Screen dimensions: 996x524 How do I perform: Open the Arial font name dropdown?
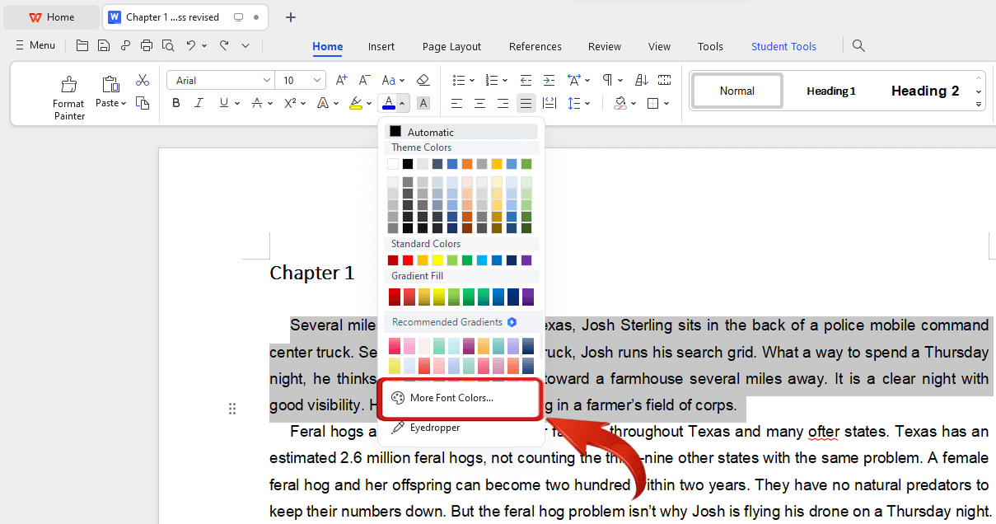(266, 80)
